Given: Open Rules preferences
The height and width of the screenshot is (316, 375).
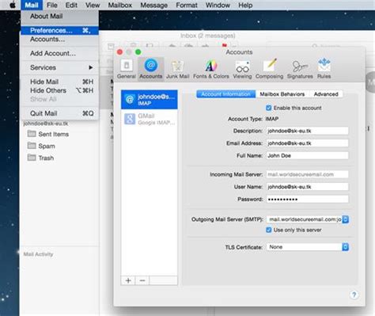Looking at the screenshot, I should [324, 69].
